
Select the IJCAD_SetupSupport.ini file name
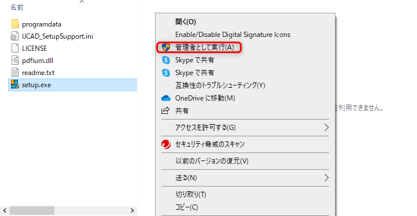pos(57,36)
